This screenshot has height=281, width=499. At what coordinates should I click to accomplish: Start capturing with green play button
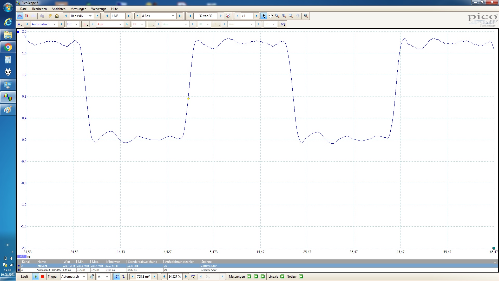coord(36,277)
